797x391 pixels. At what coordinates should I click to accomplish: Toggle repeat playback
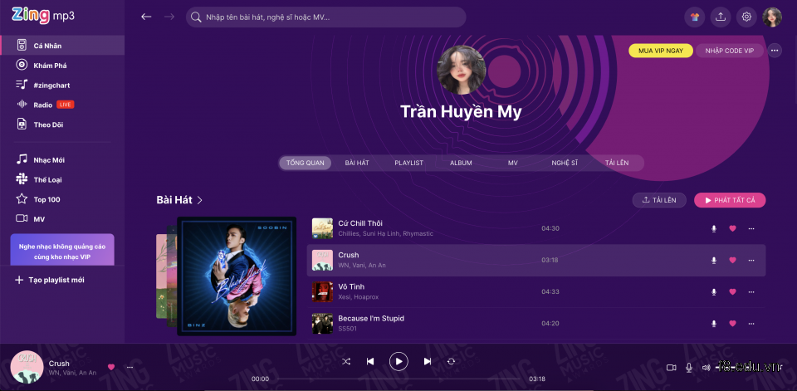pyautogui.click(x=451, y=361)
